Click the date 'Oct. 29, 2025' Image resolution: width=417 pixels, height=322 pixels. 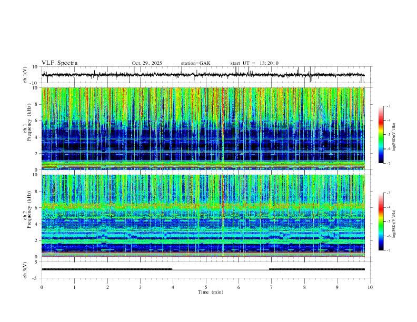tap(147, 63)
